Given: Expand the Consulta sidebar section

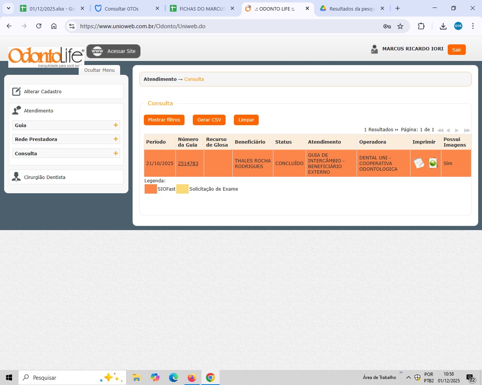Looking at the screenshot, I should click(x=116, y=153).
